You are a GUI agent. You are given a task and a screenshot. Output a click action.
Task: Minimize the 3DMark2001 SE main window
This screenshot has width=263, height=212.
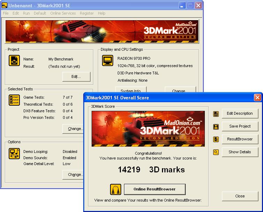[x=182, y=6]
